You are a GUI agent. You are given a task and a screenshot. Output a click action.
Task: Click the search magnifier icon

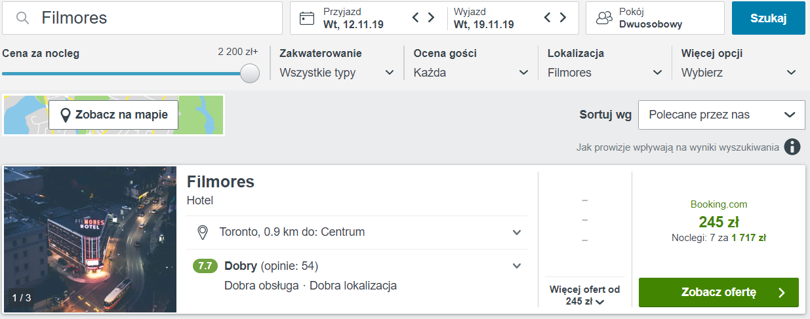tap(23, 18)
